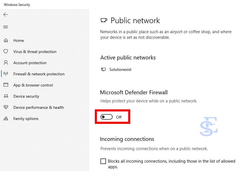
Task: Select the Solutionexist network adapter icon
Action: point(104,69)
